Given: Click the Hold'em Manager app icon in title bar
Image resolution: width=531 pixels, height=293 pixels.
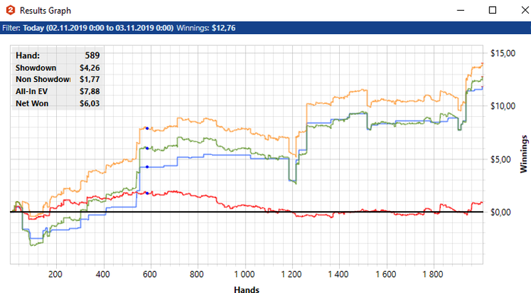Looking at the screenshot, I should point(11,10).
